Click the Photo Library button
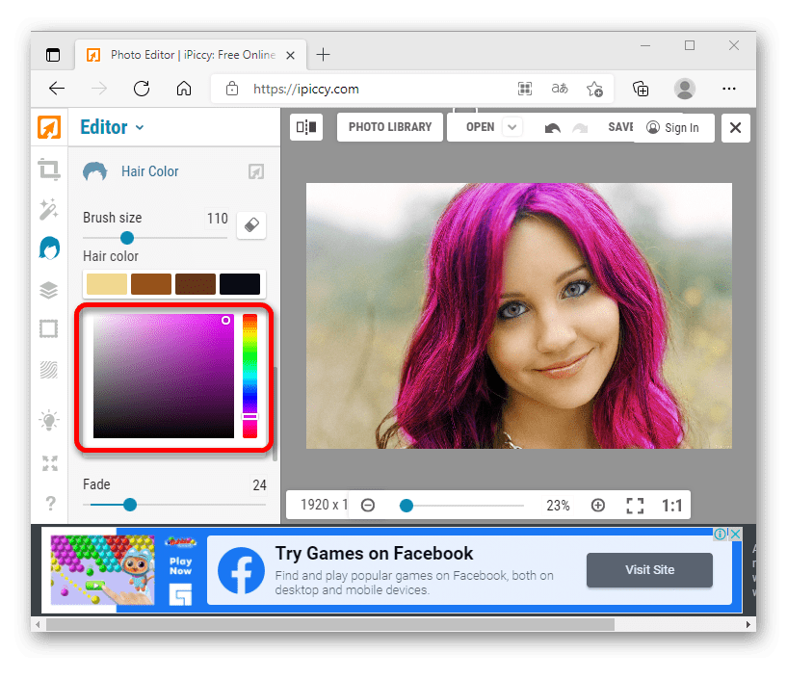Viewport: 787px width, 679px height. (390, 127)
